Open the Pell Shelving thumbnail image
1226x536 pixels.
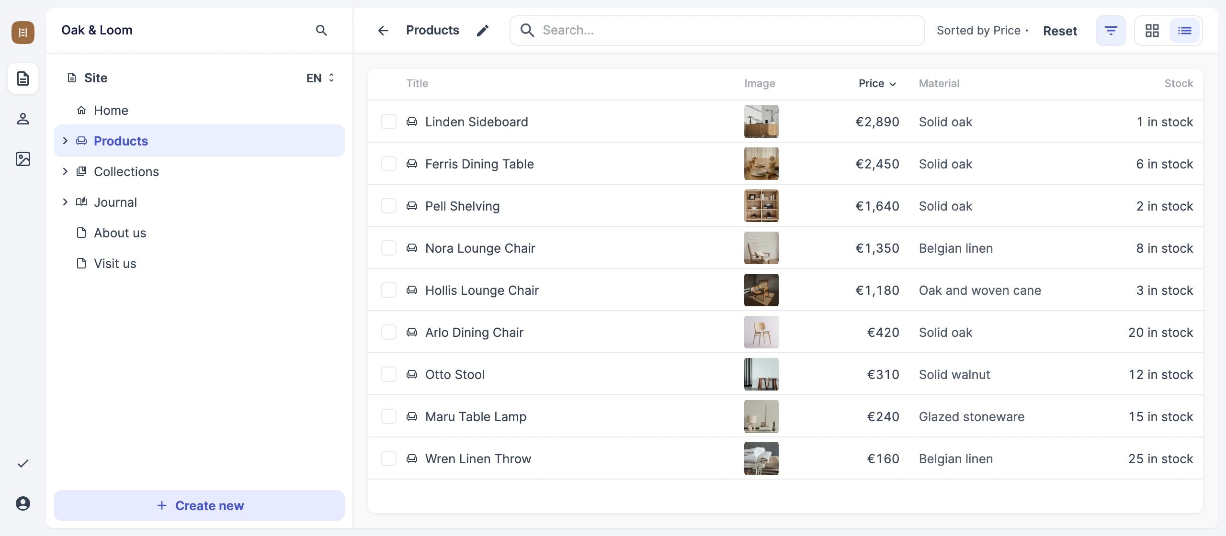[761, 206]
